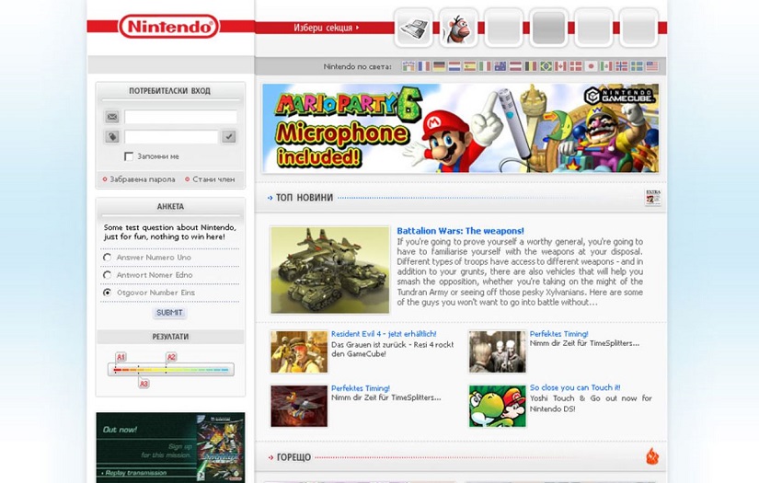Select the Mexican flag
759x483 pixels.
(606, 66)
